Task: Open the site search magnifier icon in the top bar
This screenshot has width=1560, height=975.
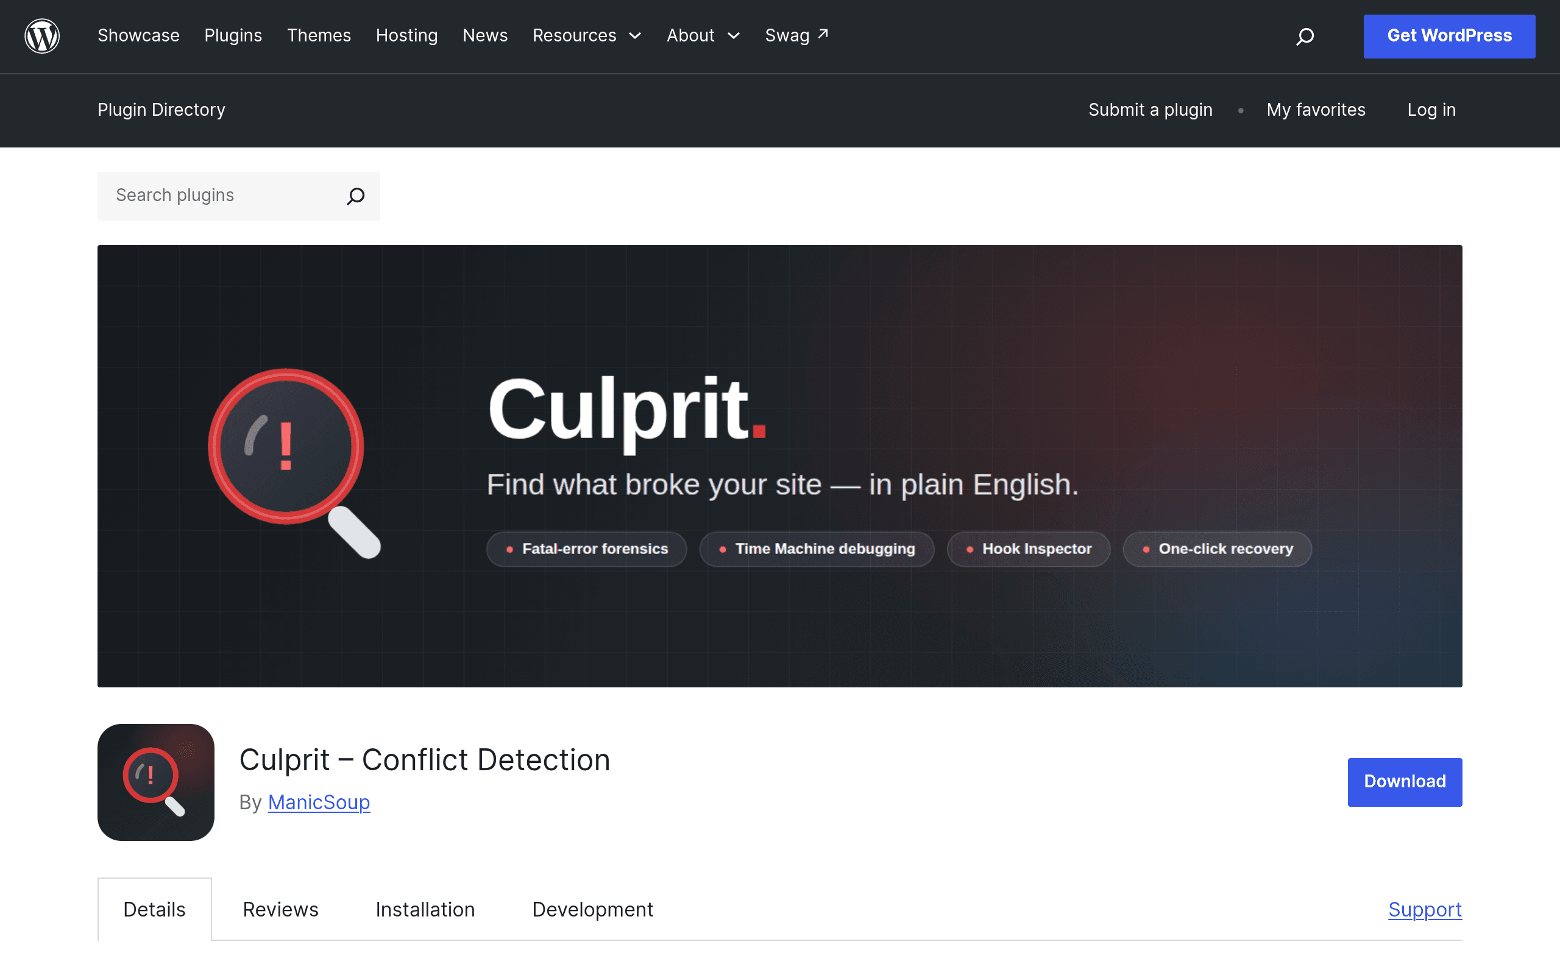Action: [1305, 36]
